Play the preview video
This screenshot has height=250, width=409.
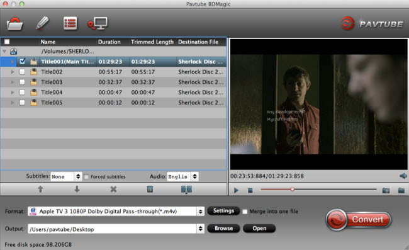[x=236, y=190]
